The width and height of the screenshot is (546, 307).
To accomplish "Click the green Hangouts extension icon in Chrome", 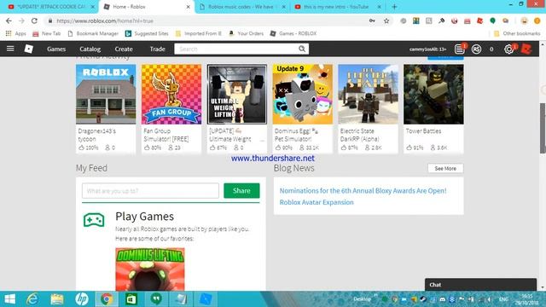I will click(x=492, y=20).
